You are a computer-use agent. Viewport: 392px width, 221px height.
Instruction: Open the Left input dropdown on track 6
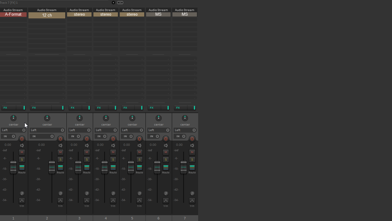coord(159,130)
